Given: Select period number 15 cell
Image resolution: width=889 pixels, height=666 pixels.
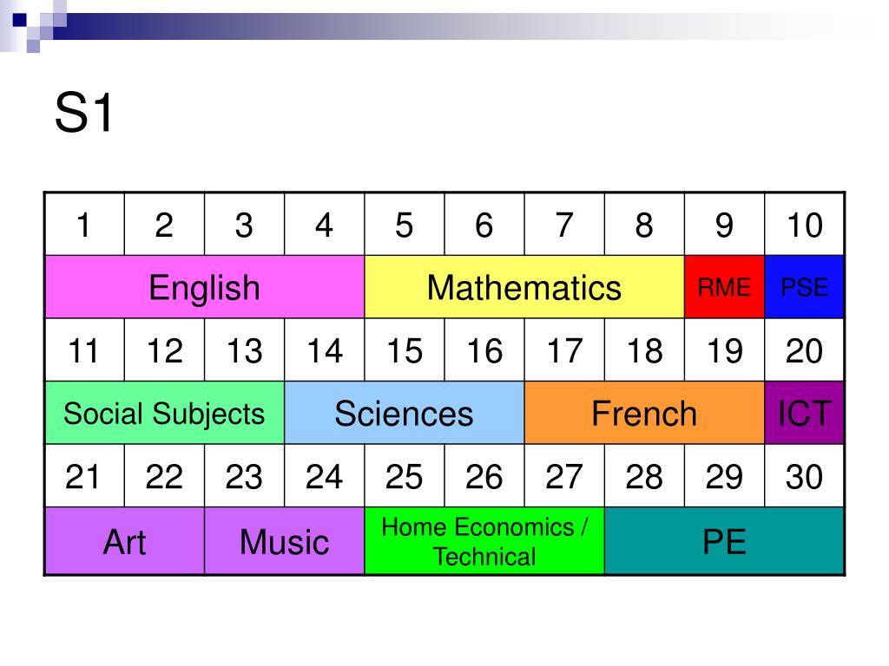Looking at the screenshot, I should click(405, 350).
